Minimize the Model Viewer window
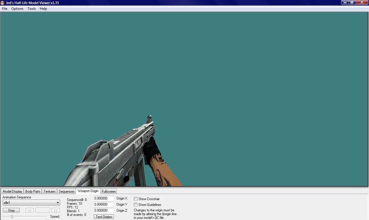369x220 pixels. (345, 2)
